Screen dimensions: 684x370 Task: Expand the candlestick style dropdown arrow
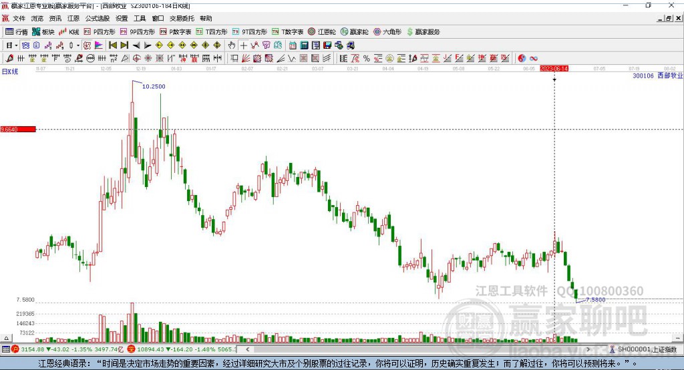click(x=78, y=45)
